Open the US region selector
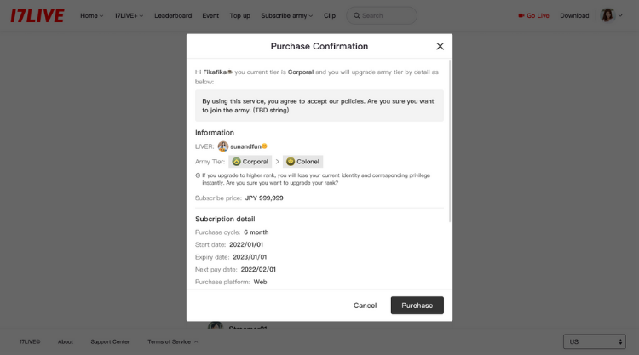This screenshot has width=639, height=355. (x=596, y=341)
